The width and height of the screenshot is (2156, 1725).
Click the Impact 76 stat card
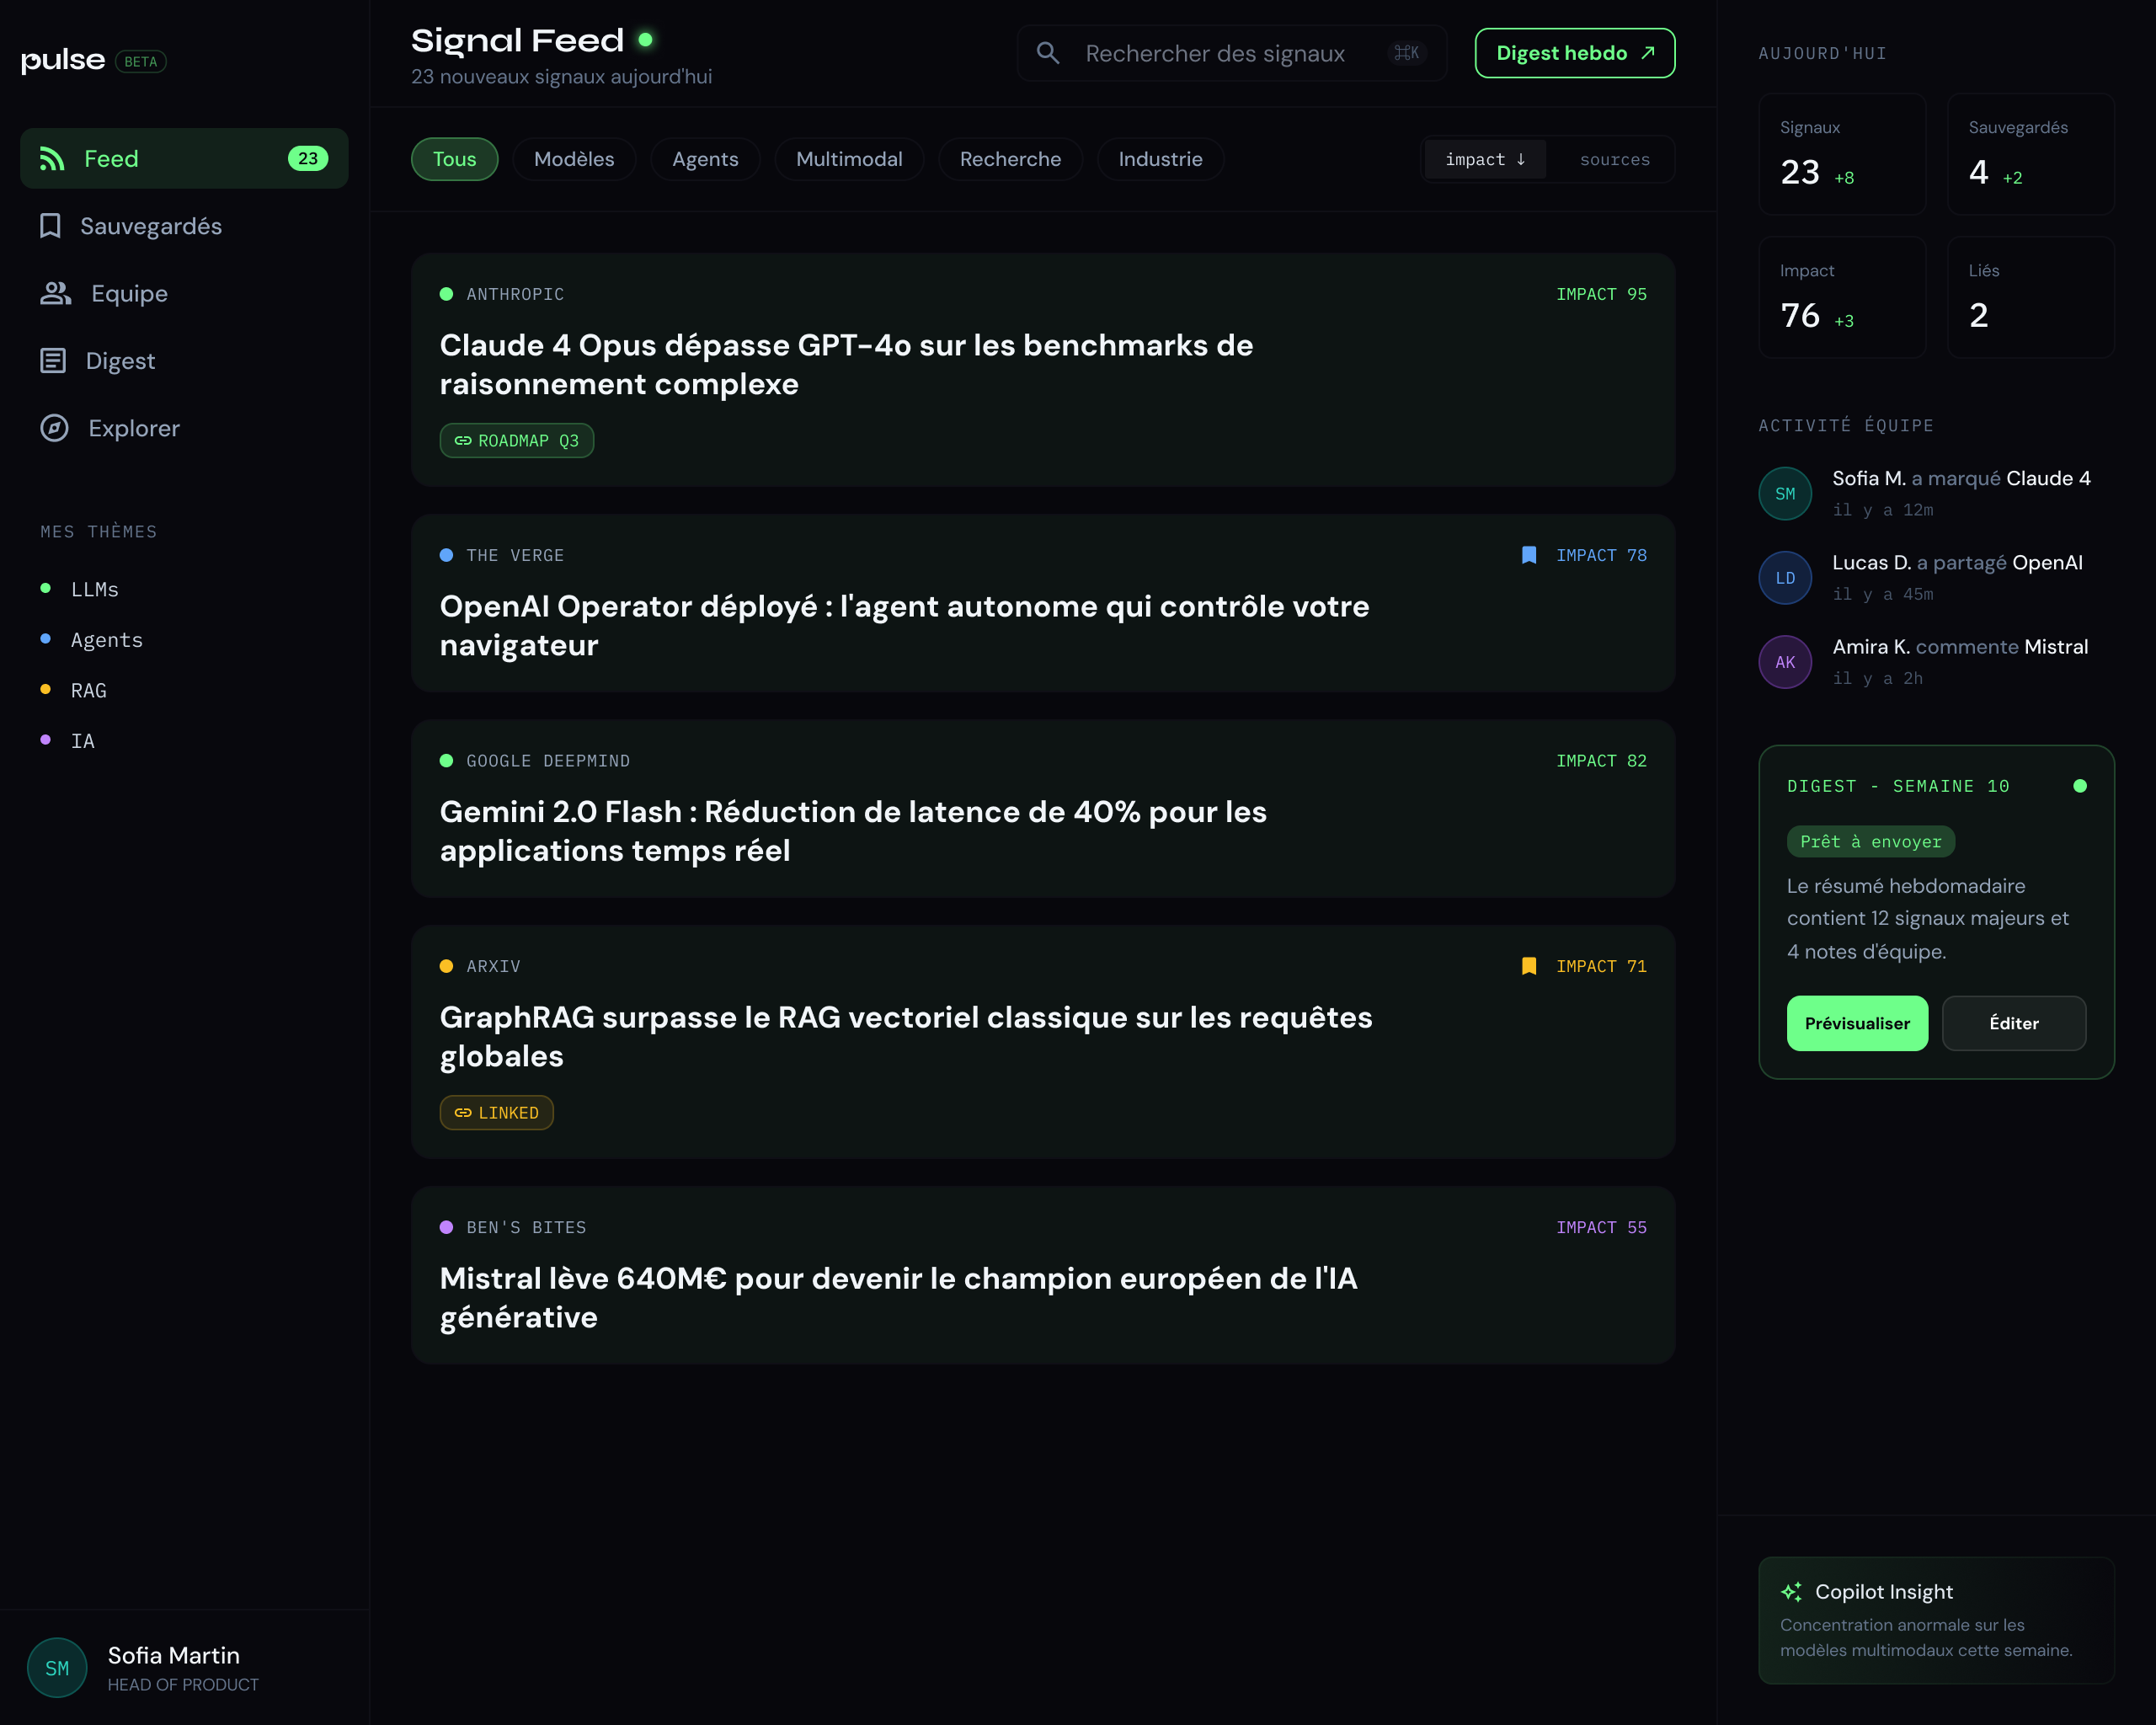(x=1842, y=297)
